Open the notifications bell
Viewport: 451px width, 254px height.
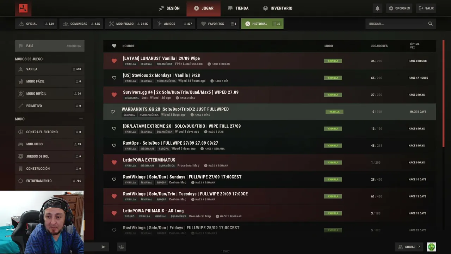[377, 8]
